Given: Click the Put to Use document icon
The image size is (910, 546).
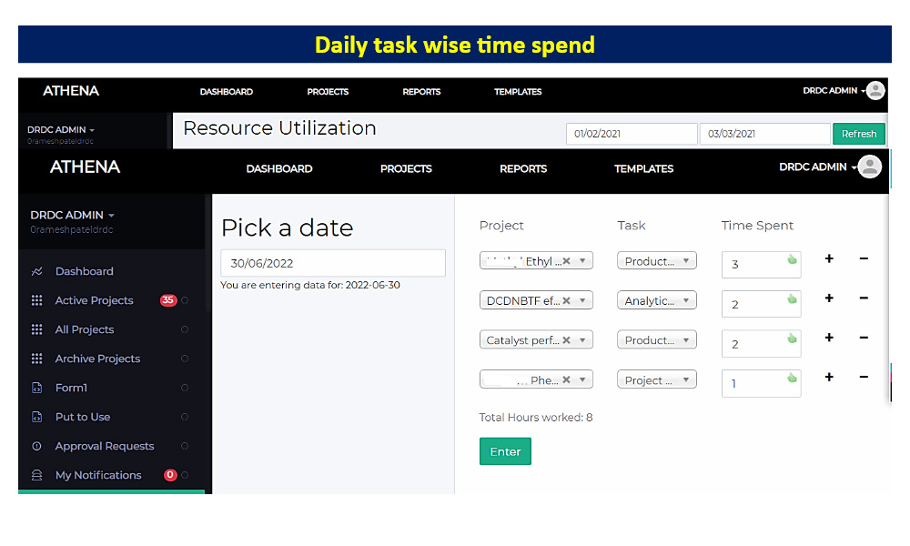Looking at the screenshot, I should 36,417.
